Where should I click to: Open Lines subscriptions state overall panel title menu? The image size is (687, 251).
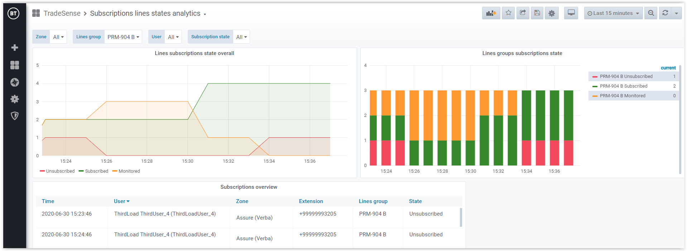194,53
